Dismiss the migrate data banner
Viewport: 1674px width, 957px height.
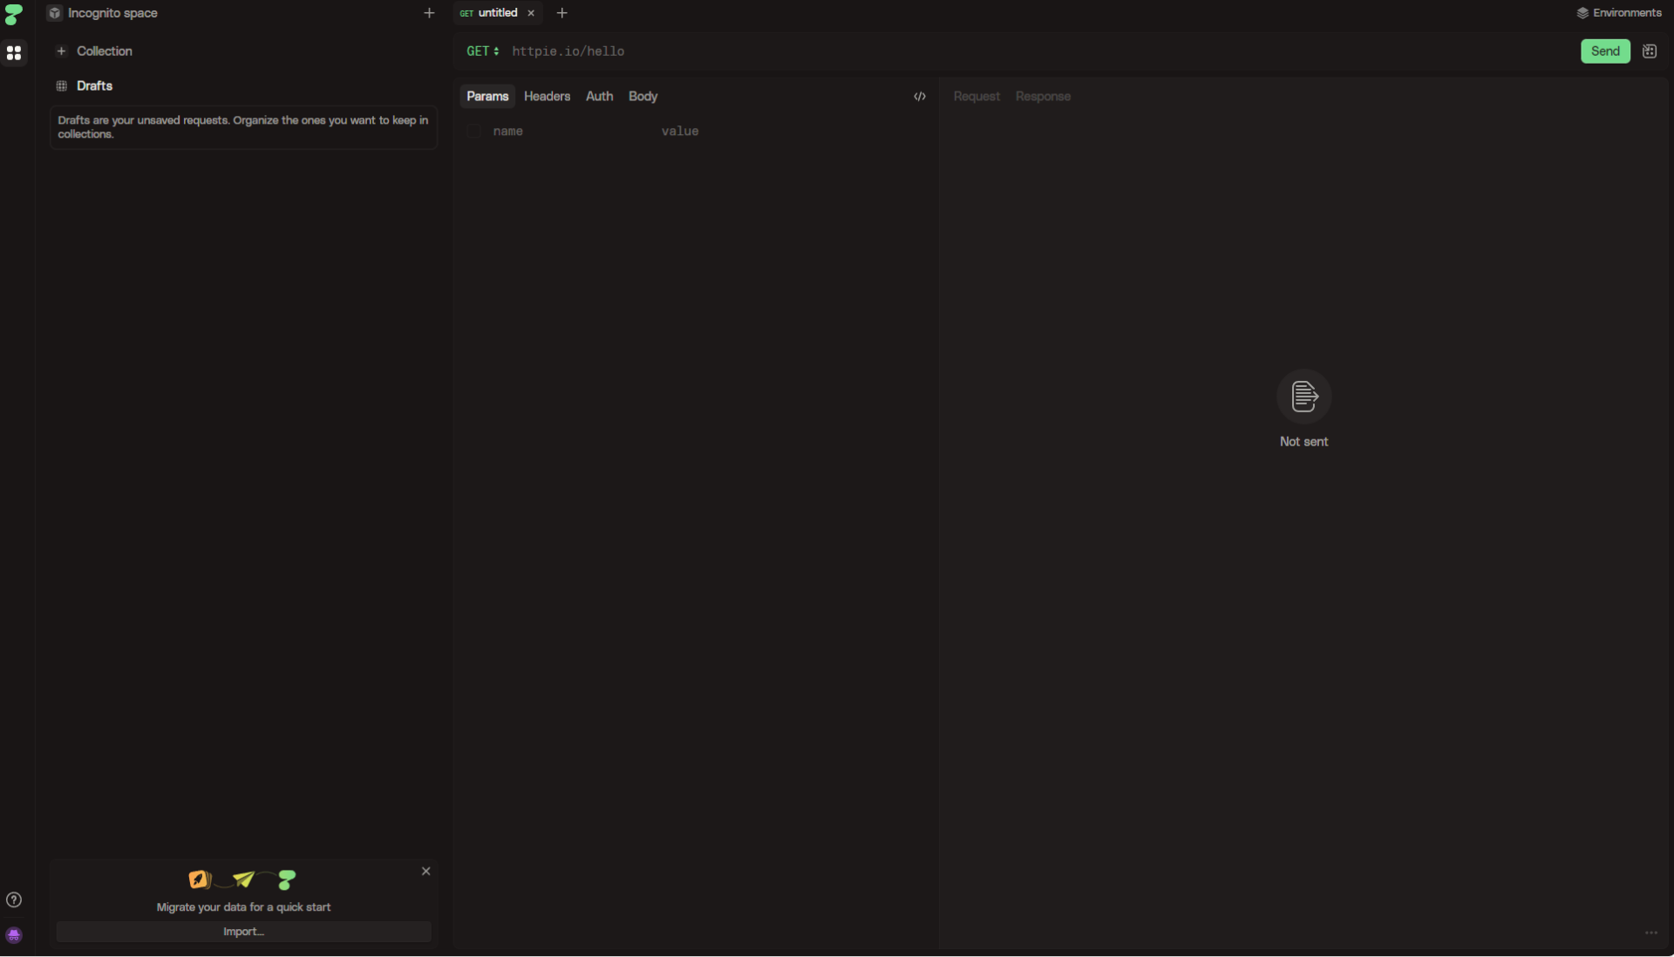click(425, 871)
